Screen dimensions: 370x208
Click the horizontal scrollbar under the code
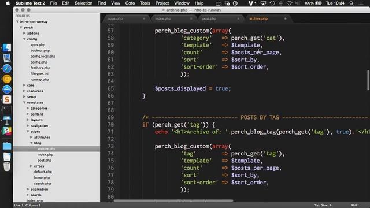(x=173, y=200)
